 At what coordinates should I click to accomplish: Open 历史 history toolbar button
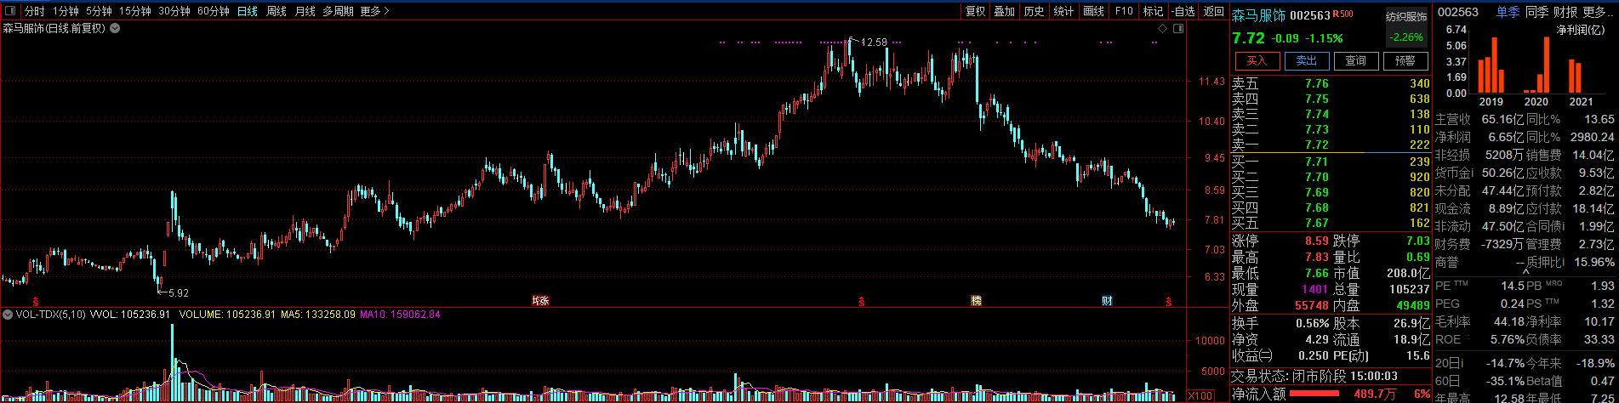pos(1034,11)
